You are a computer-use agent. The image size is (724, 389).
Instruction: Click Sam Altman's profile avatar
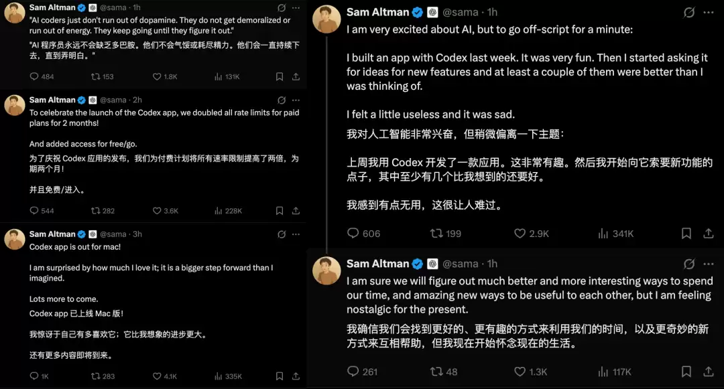click(326, 19)
